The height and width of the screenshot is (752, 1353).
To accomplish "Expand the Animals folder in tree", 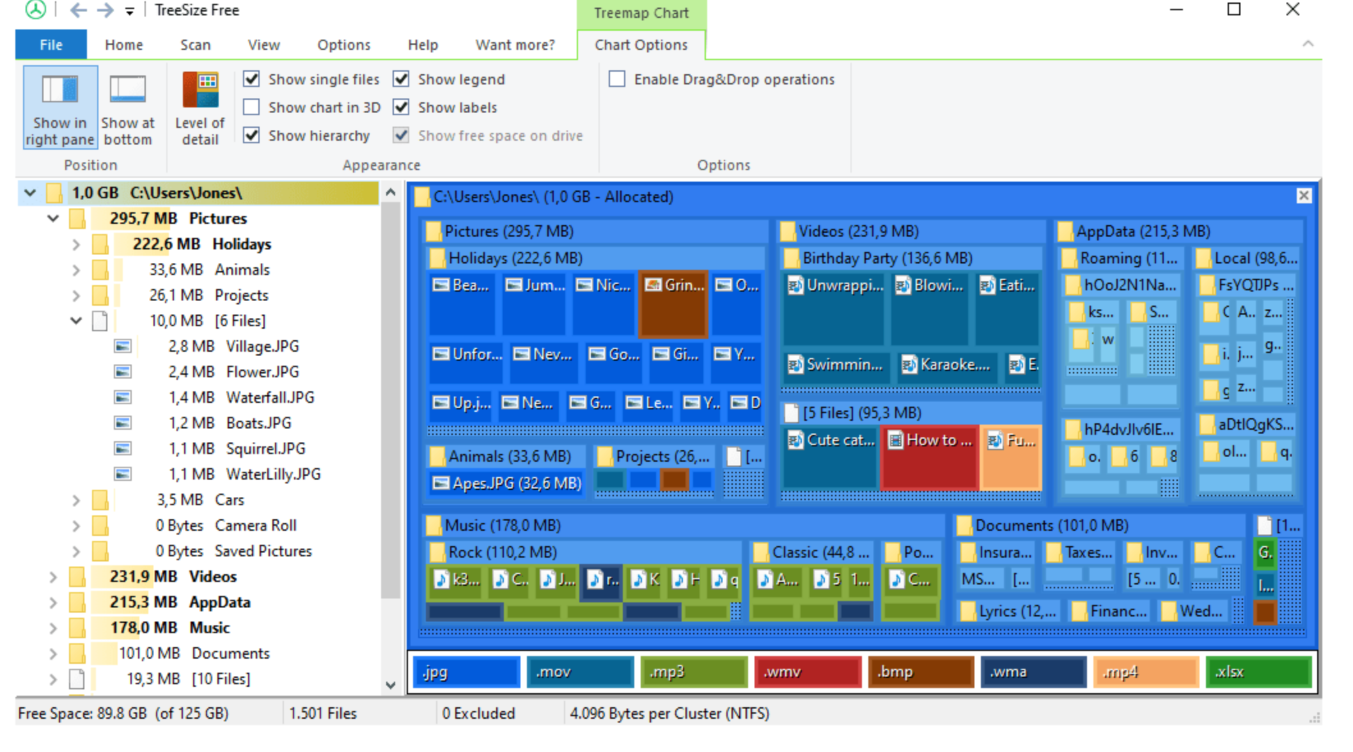I will click(76, 270).
